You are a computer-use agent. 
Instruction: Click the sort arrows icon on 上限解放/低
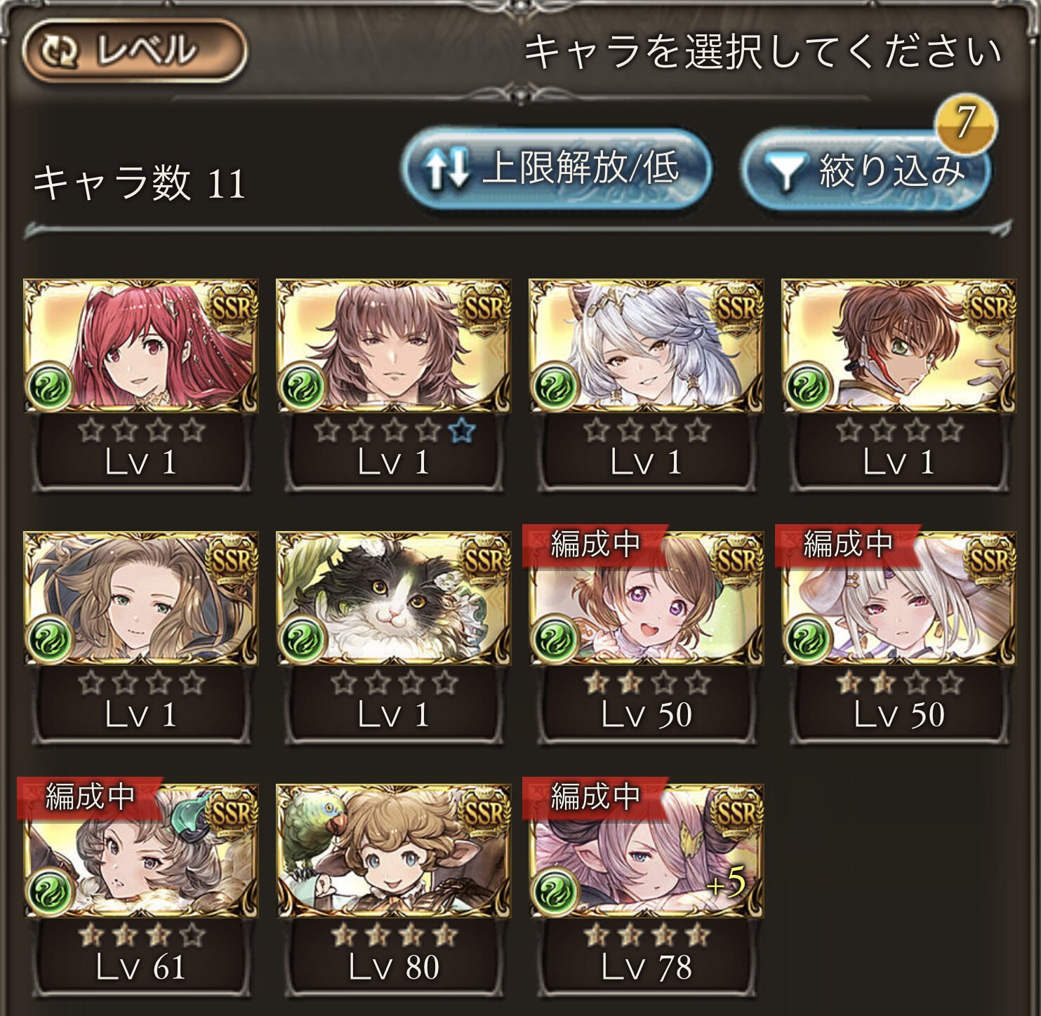447,169
